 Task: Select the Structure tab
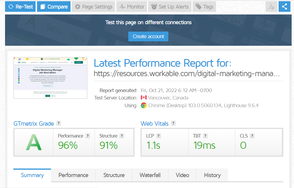point(114,175)
